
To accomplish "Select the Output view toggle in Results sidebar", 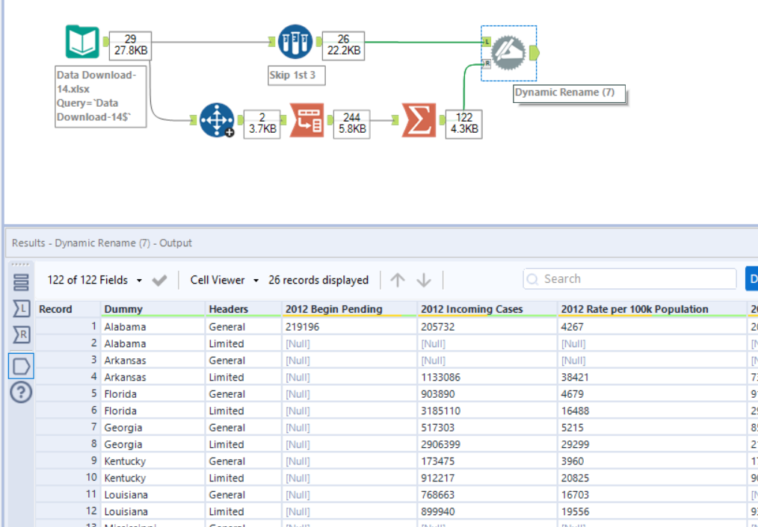I will [20, 365].
